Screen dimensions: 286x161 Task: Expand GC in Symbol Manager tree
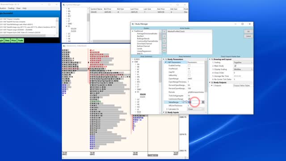coord(67,34)
